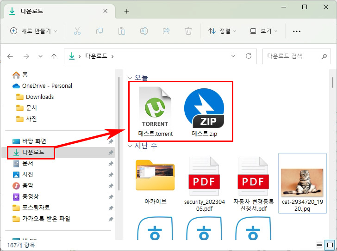Click the chevron before 다운로드 breadcrumb
The width and height of the screenshot is (337, 251).
click(x=80, y=57)
